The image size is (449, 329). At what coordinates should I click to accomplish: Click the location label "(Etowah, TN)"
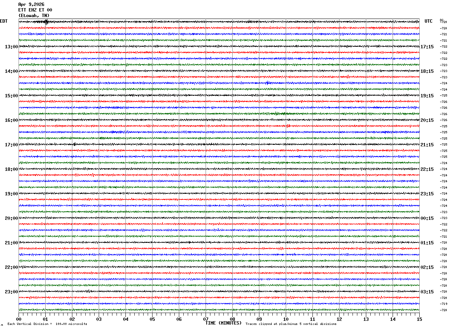click(34, 16)
